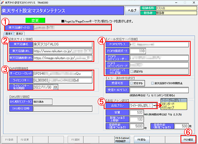Screen dimensions: 198x144
Task: Click the 担当者 field
Action: tap(176, 13)
